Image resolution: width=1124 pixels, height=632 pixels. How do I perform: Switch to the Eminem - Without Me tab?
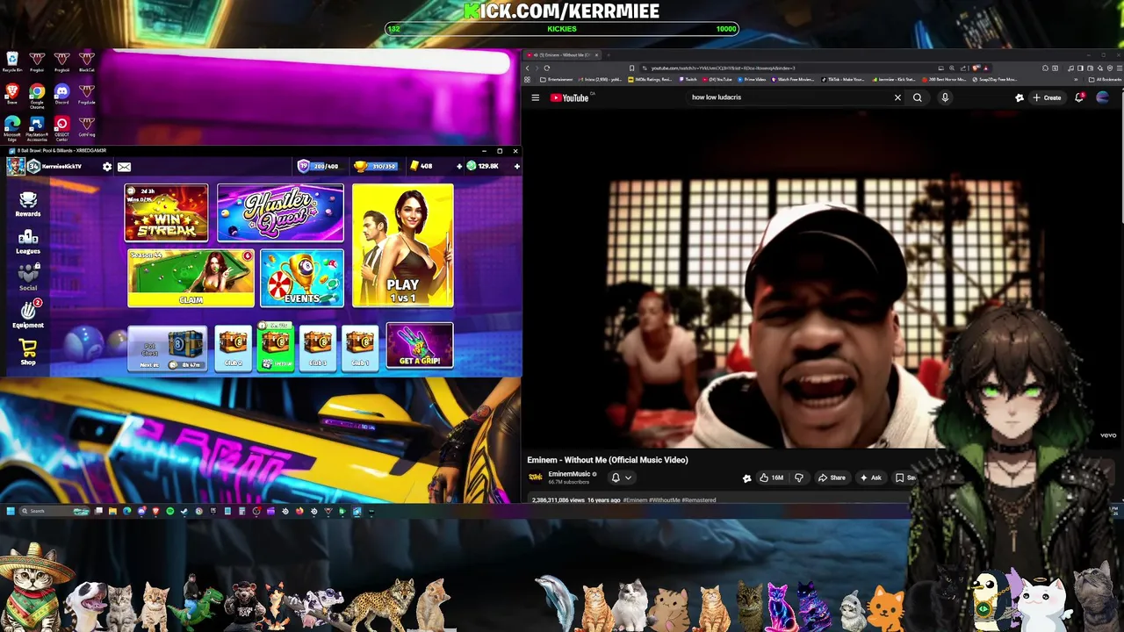click(x=563, y=54)
